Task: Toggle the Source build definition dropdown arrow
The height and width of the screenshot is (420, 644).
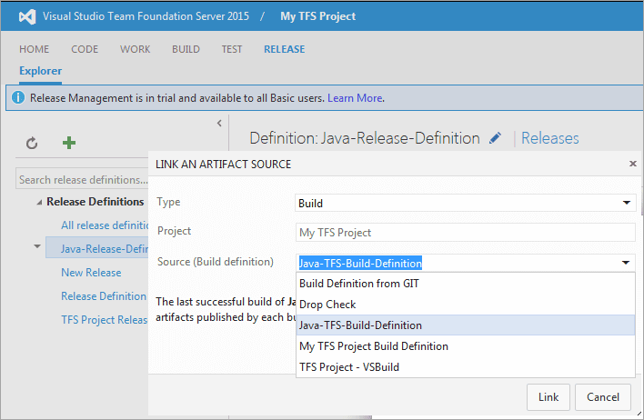Action: [x=626, y=263]
